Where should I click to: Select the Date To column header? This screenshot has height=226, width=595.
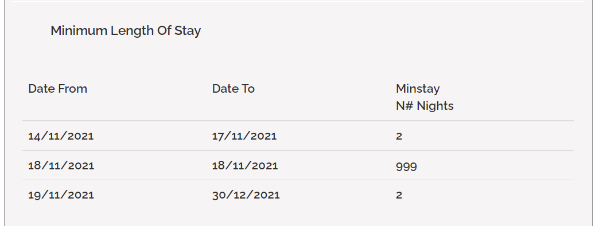234,89
